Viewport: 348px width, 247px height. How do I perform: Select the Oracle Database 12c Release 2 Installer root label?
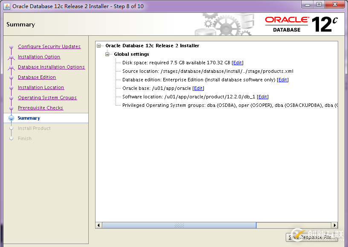[152, 46]
